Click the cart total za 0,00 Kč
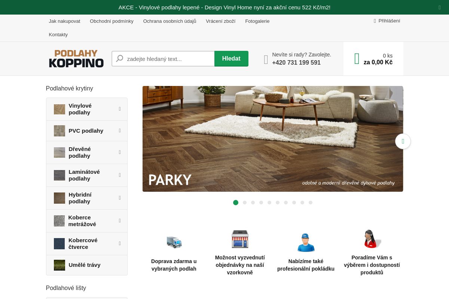Screen dimensions: 449x299 (378, 62)
